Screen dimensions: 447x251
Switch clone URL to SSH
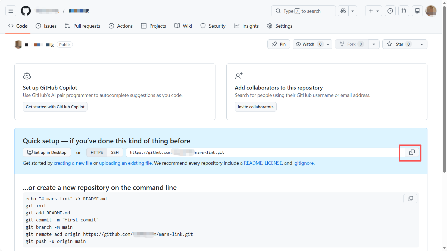pyautogui.click(x=115, y=152)
